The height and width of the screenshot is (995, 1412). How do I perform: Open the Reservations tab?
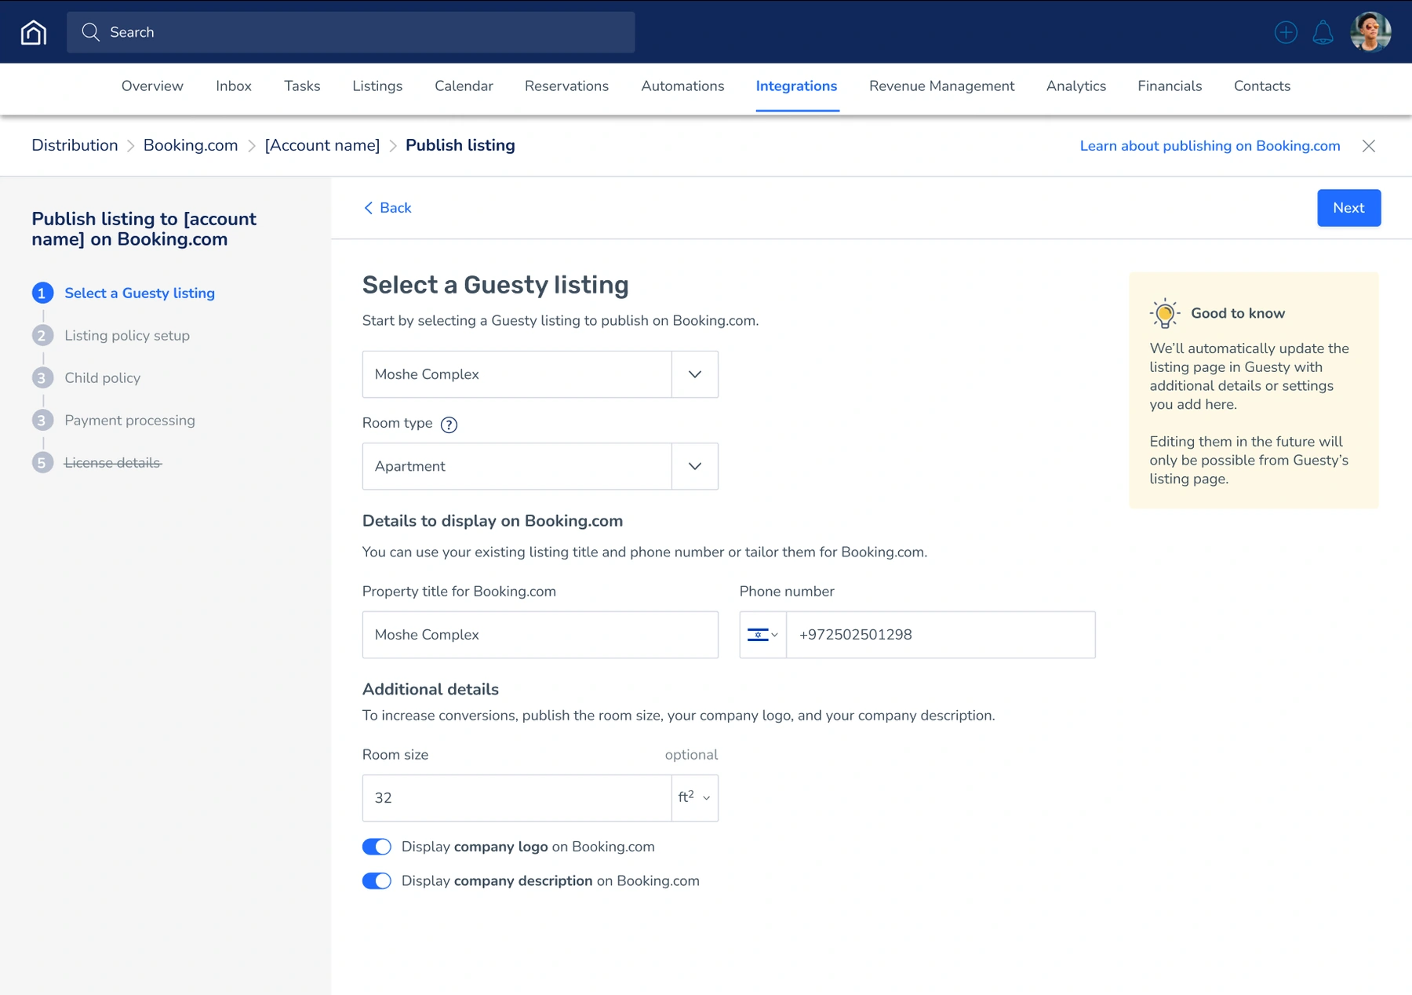click(x=566, y=86)
